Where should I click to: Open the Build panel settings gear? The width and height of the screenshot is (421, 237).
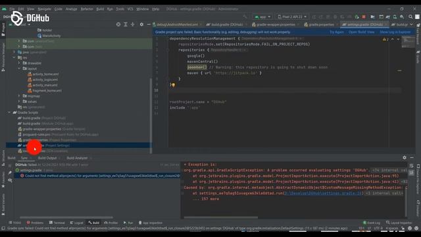coord(405,158)
